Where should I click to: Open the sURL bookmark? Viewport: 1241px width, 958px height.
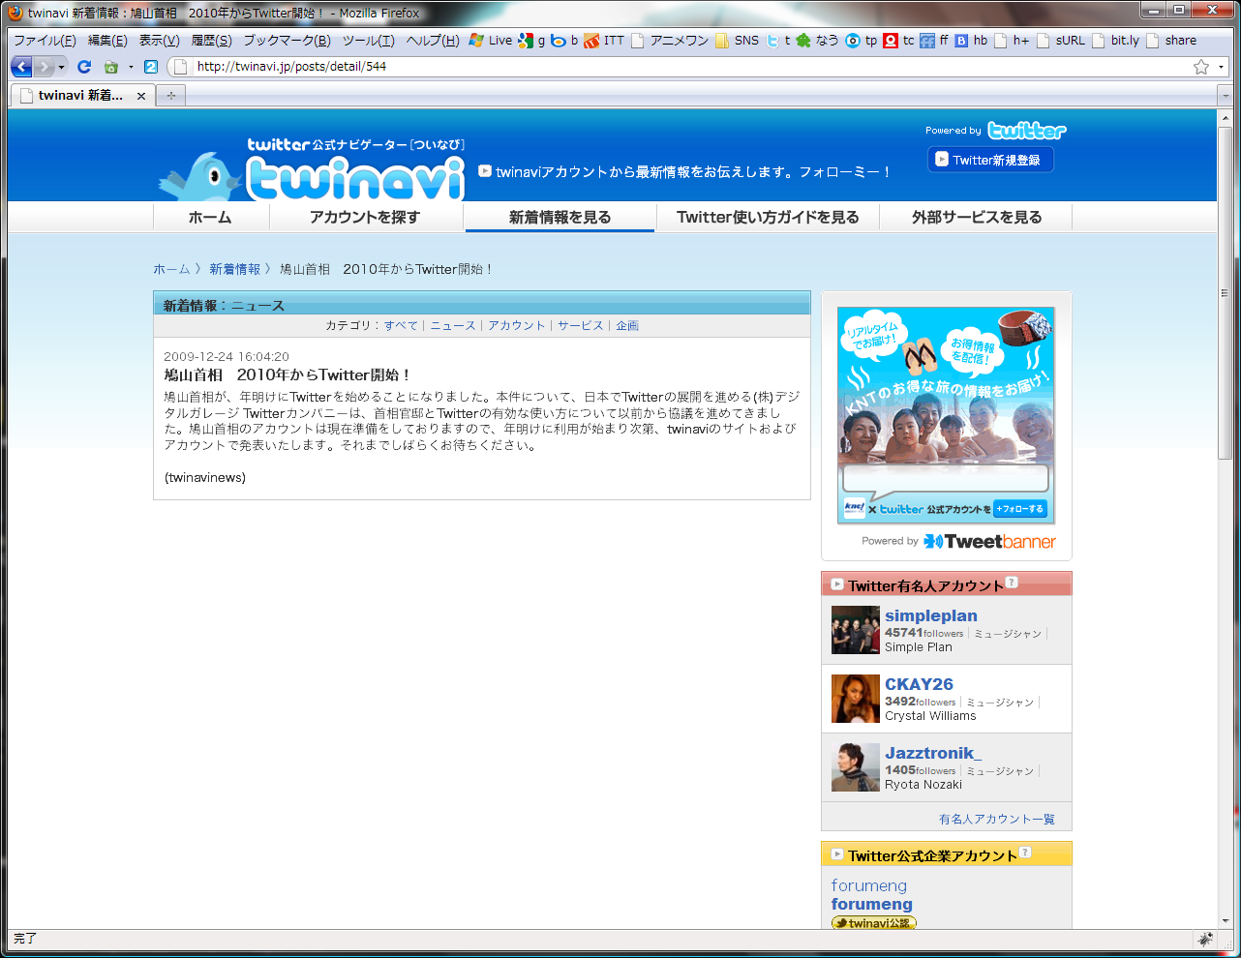point(1061,41)
